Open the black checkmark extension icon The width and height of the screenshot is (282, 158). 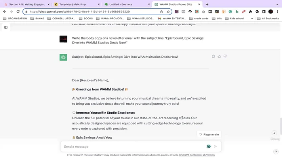click(x=217, y=12)
